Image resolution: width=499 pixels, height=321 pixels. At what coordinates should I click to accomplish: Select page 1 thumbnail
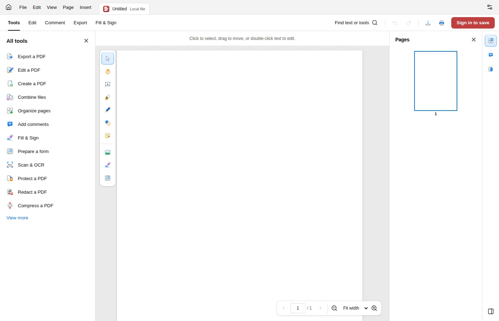tap(436, 81)
